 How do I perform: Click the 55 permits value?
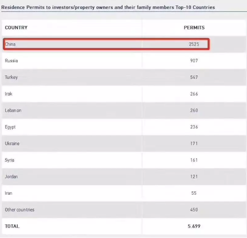click(x=194, y=193)
